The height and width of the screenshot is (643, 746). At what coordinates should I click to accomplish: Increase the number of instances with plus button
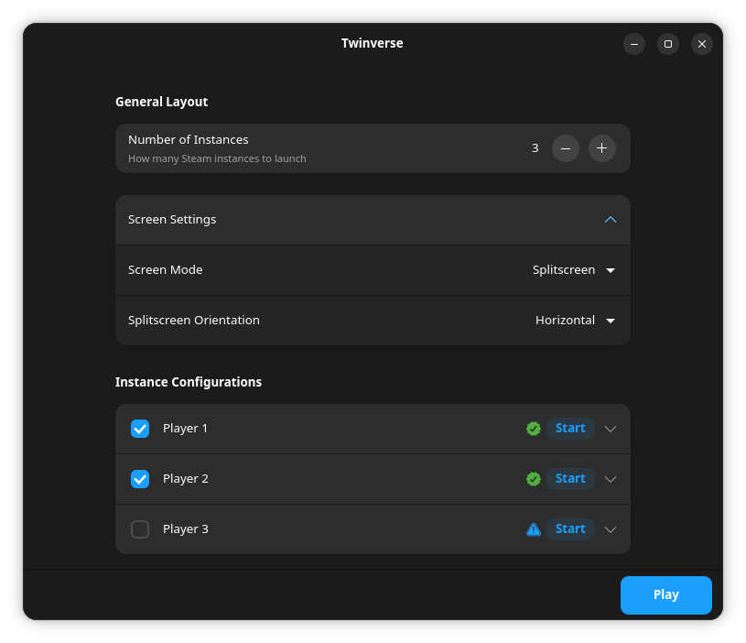click(x=602, y=148)
